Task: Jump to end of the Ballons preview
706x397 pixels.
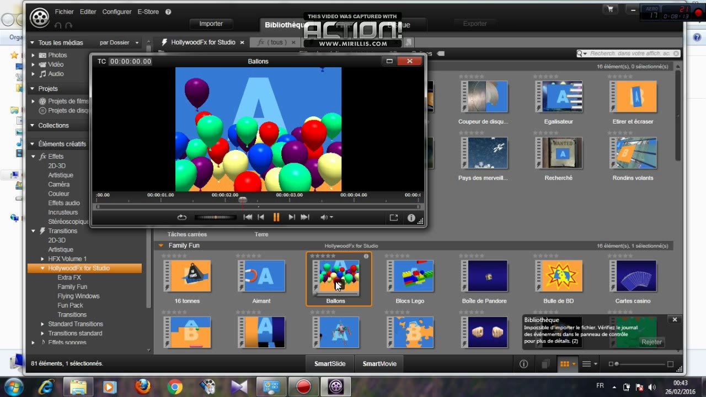Action: tap(304, 217)
